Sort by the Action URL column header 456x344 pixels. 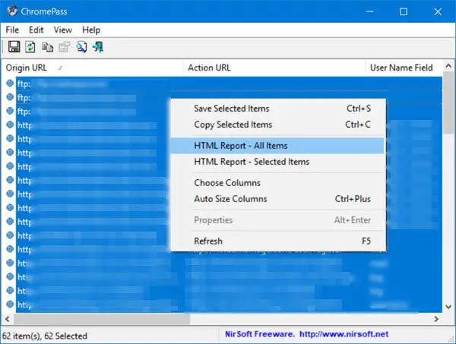(x=274, y=68)
